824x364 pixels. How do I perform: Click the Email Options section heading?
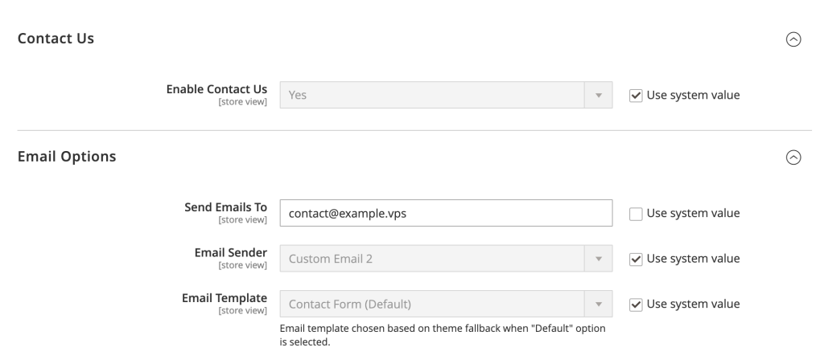point(67,157)
